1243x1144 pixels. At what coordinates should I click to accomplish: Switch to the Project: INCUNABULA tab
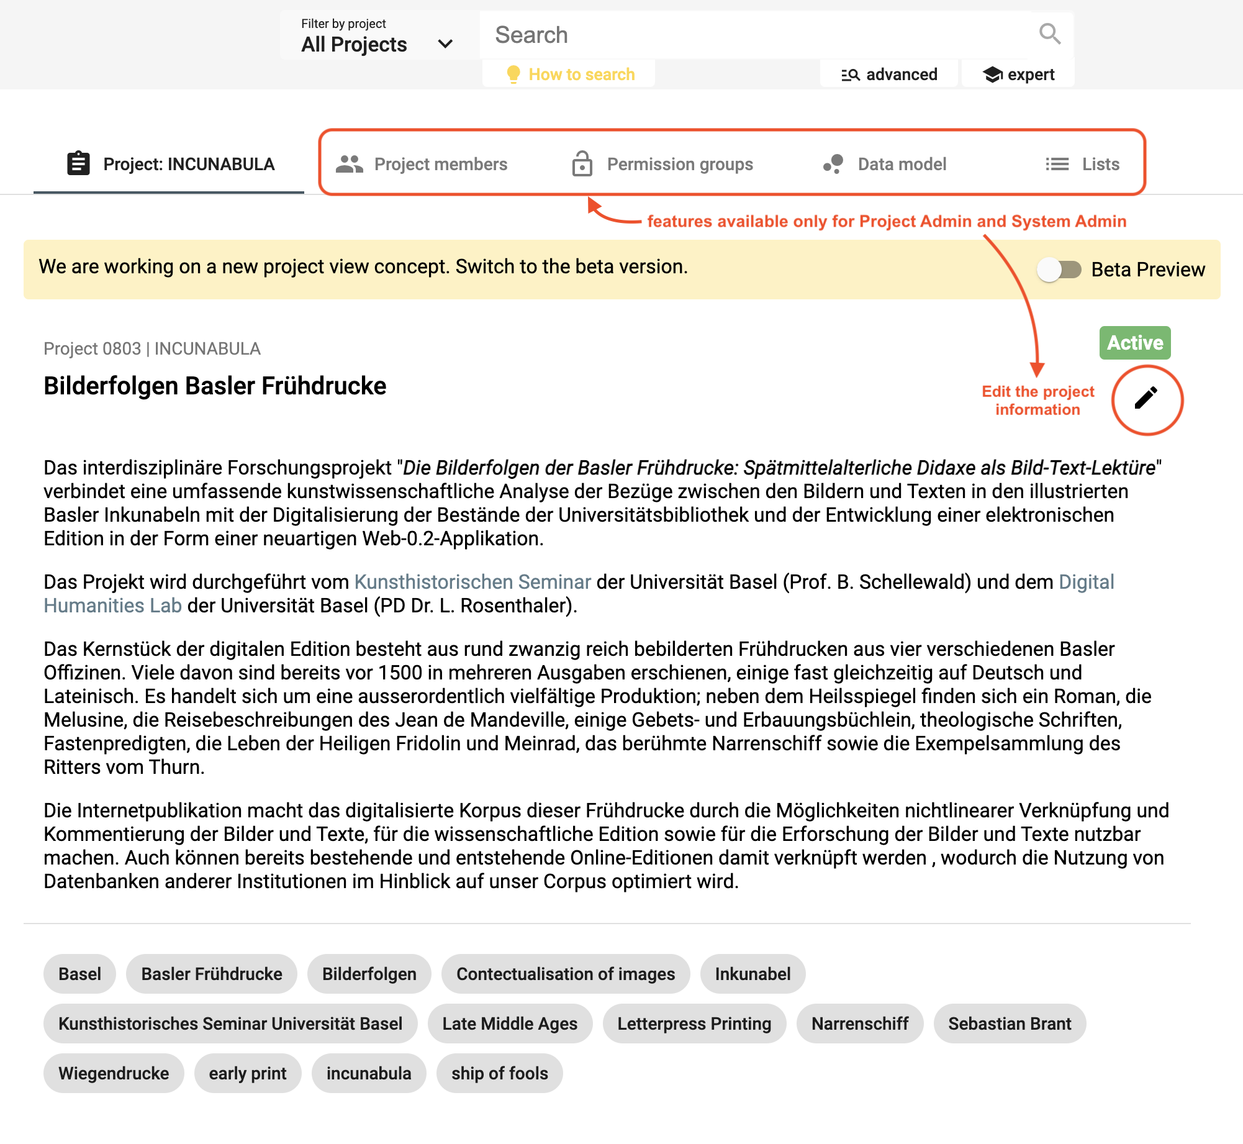(x=169, y=164)
